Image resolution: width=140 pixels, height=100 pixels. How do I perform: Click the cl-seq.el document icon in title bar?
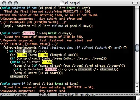pos(62,3)
